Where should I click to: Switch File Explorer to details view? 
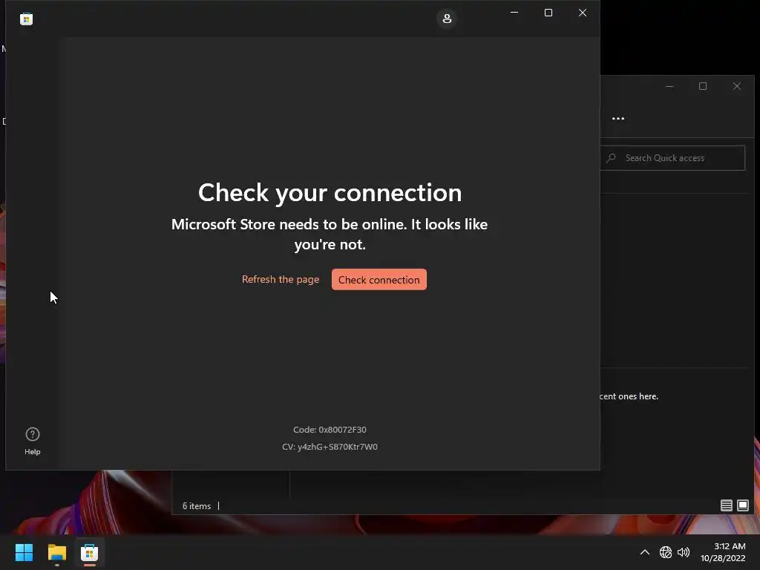[726, 505]
